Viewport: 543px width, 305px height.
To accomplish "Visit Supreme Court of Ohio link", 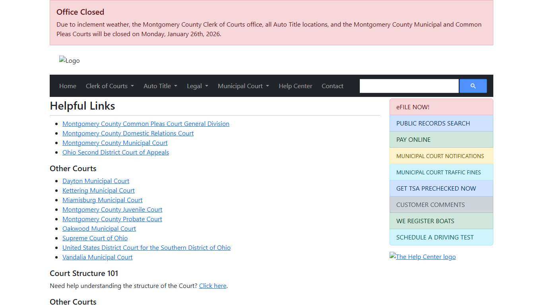I will [95, 238].
